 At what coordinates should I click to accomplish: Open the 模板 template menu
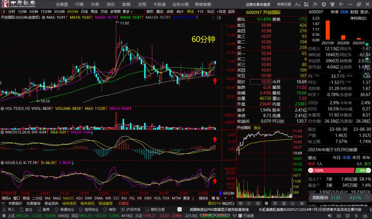pyautogui.click(x=216, y=198)
